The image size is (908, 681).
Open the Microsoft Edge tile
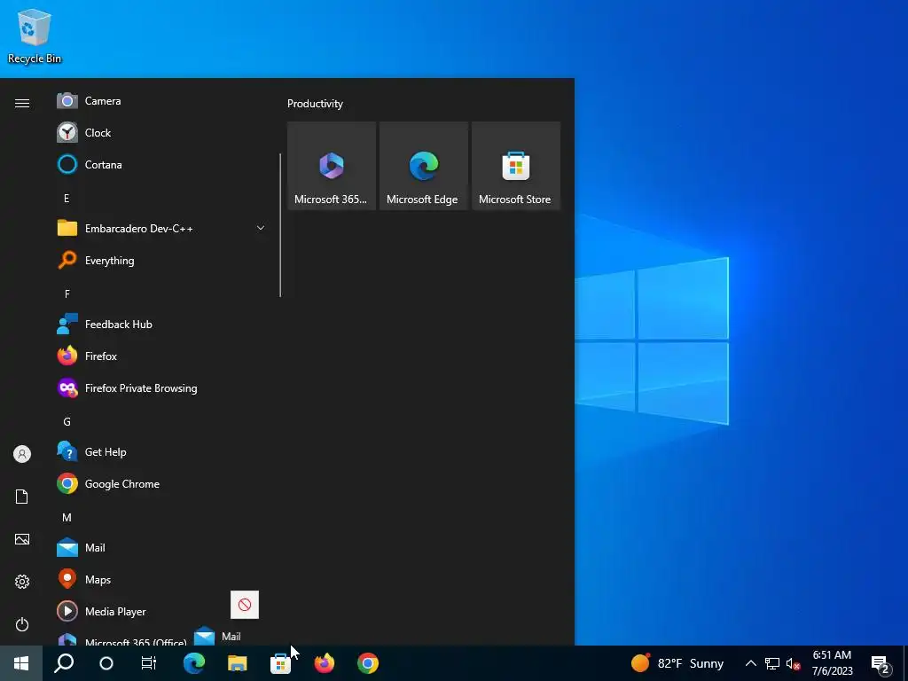[x=423, y=166]
